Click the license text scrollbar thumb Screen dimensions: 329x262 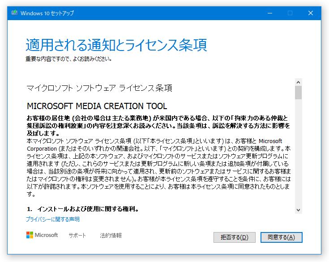click(x=299, y=93)
